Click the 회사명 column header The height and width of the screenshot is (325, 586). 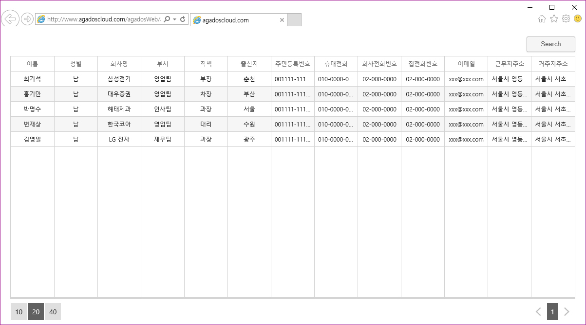[x=119, y=64]
